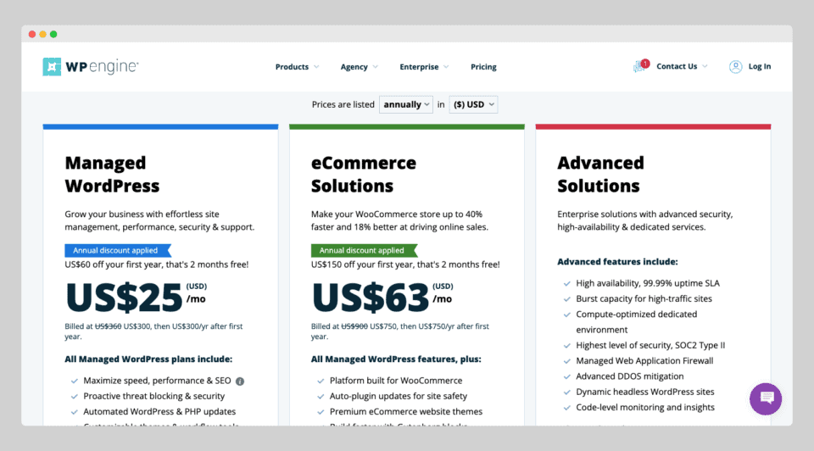Click the user profile icon next to Log In

tap(735, 66)
